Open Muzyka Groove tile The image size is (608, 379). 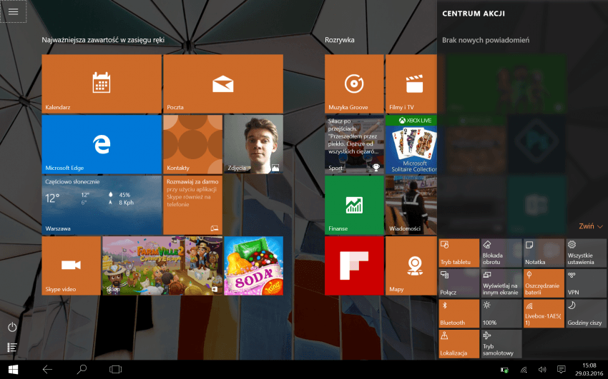point(354,84)
